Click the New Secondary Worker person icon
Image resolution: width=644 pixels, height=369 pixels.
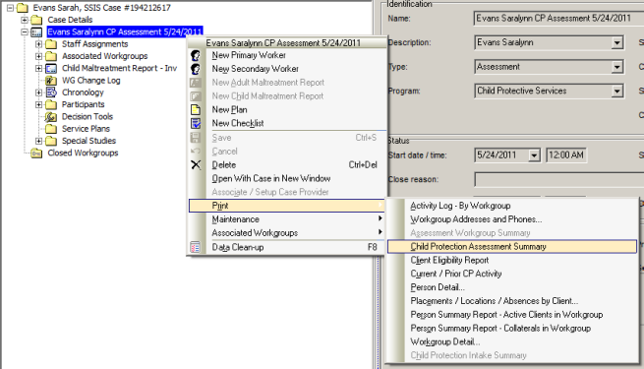click(196, 69)
